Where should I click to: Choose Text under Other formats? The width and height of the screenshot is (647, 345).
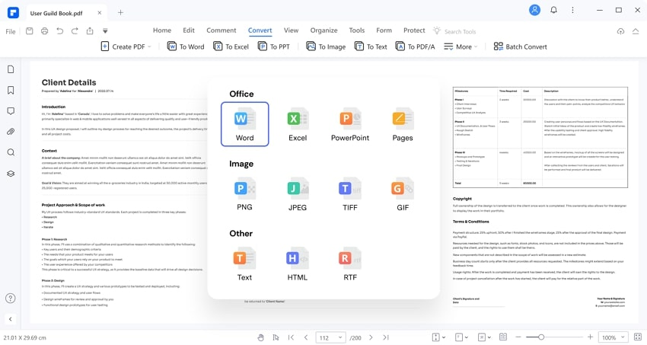(x=244, y=264)
